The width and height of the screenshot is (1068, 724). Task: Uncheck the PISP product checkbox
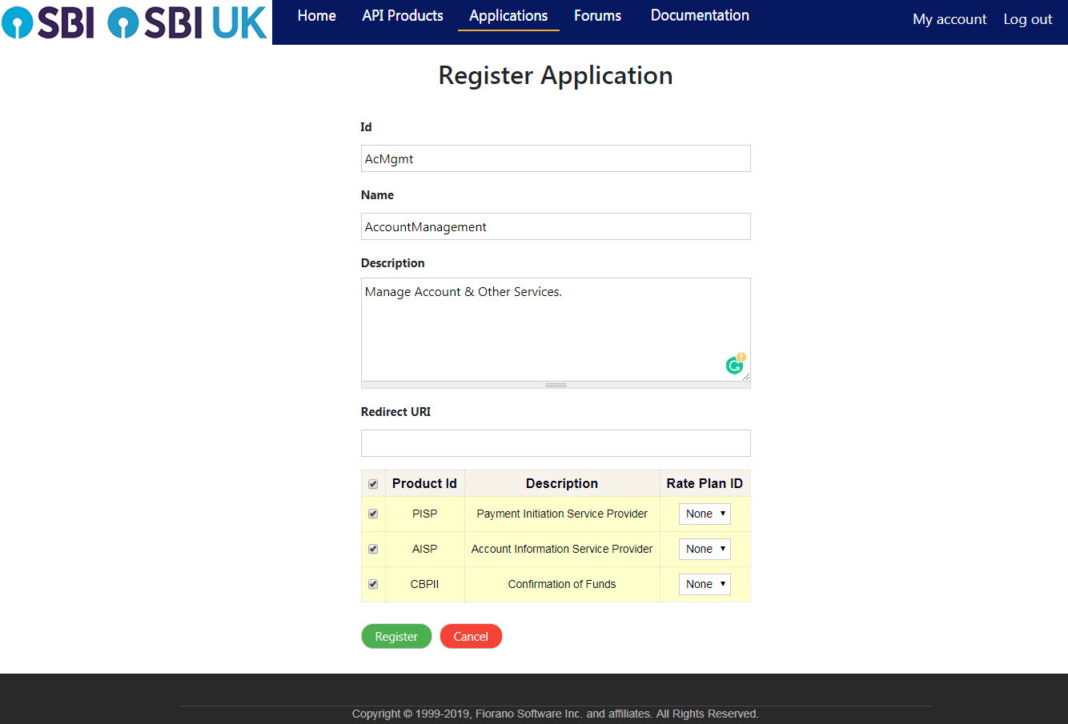373,514
